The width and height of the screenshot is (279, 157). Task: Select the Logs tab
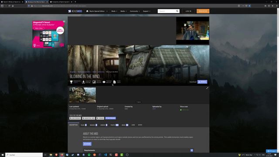coord(133,125)
